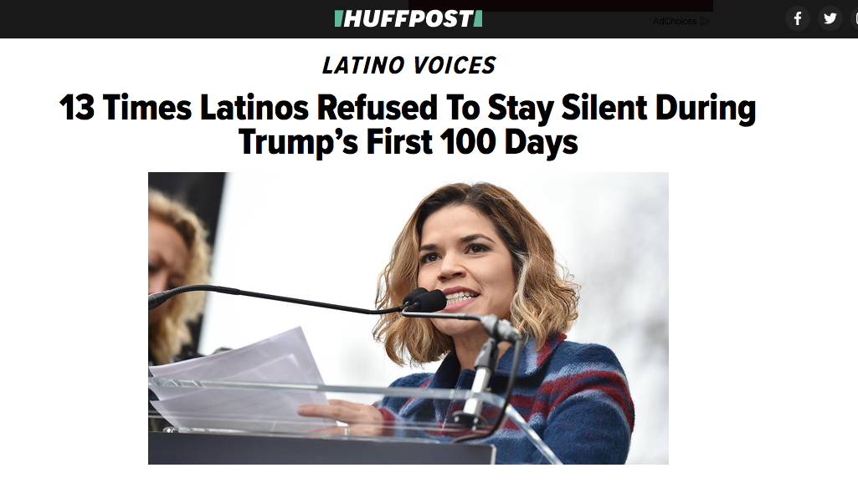Share the article on Facebook
This screenshot has width=858, height=483.
click(798, 18)
